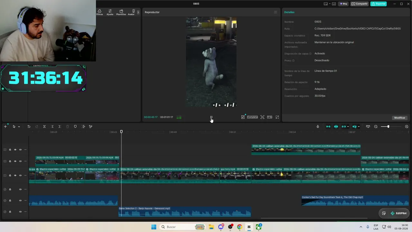Click the Compartir button
This screenshot has height=232, width=412.
[x=360, y=4]
